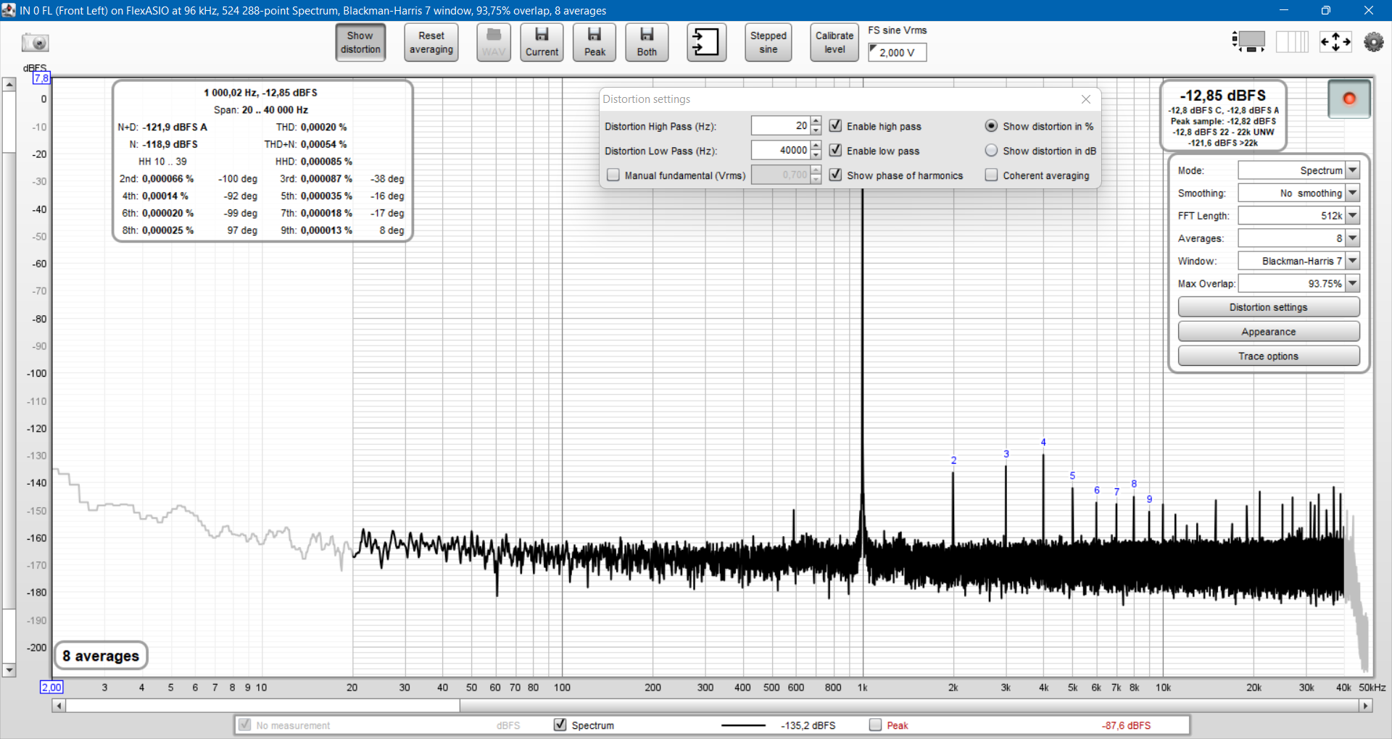The height and width of the screenshot is (739, 1392).
Task: Open the Window type dropdown
Action: 1353,261
